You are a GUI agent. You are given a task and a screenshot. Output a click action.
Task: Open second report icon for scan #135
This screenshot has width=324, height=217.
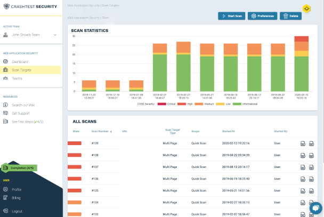pyautogui.click(x=311, y=191)
